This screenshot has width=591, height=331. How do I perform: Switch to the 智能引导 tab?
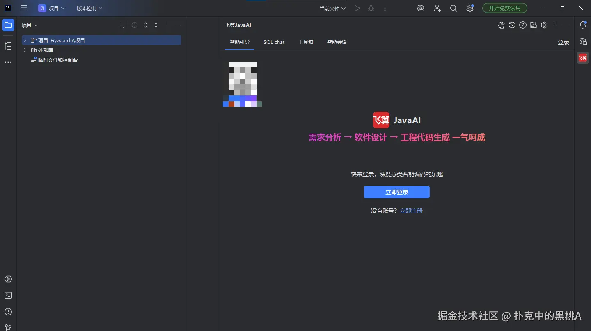tap(240, 42)
